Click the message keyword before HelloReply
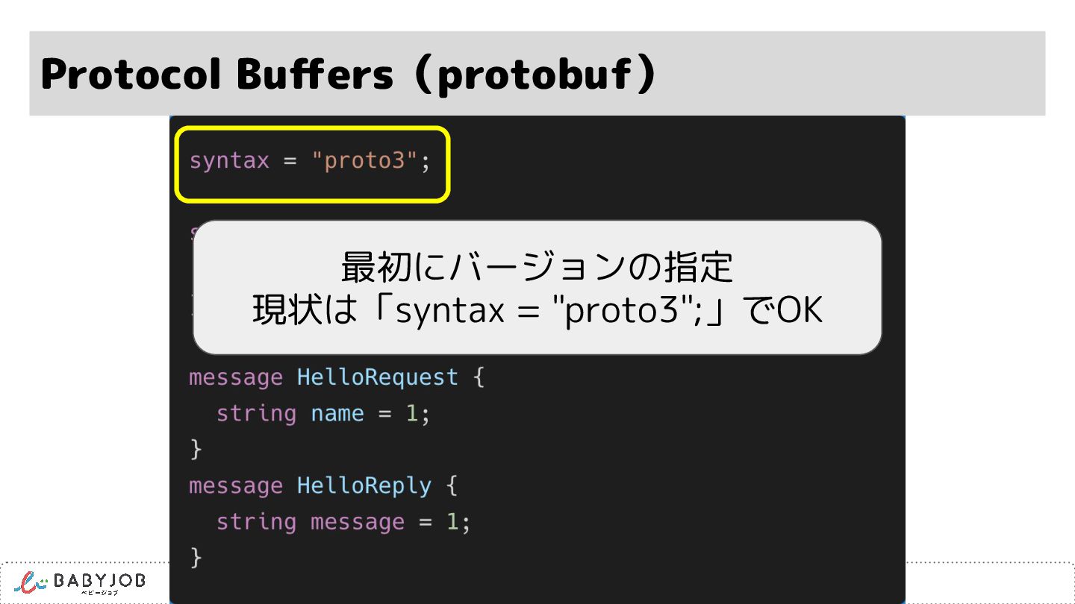 tap(236, 485)
